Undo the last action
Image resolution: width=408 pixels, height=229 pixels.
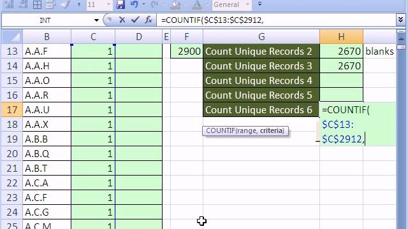pyautogui.click(x=135, y=4)
